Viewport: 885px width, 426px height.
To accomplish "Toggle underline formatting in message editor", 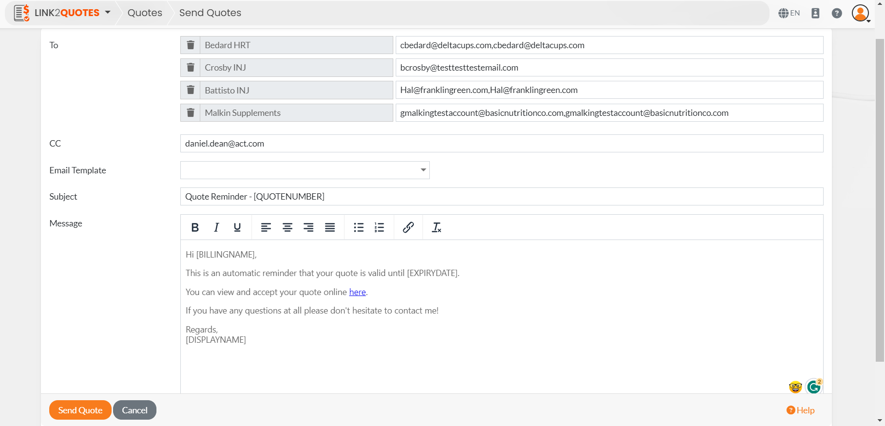I will 237,227.
